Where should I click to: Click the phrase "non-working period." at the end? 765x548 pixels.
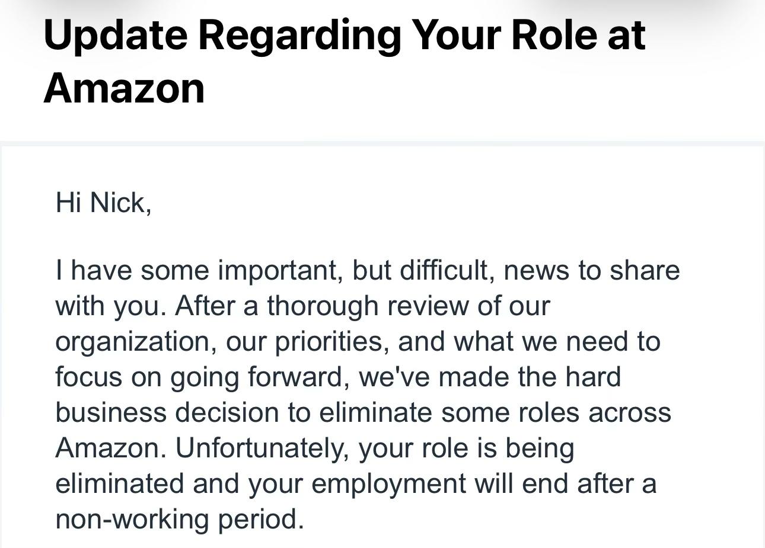tap(180, 519)
